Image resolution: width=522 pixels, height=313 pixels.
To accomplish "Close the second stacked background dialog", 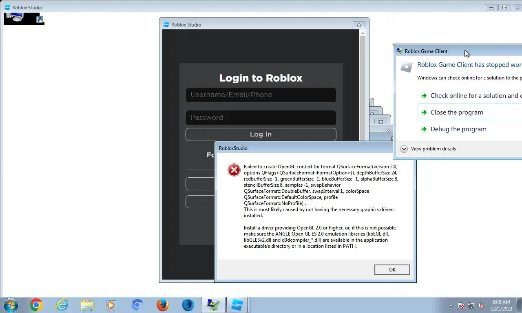I will point(380,122).
